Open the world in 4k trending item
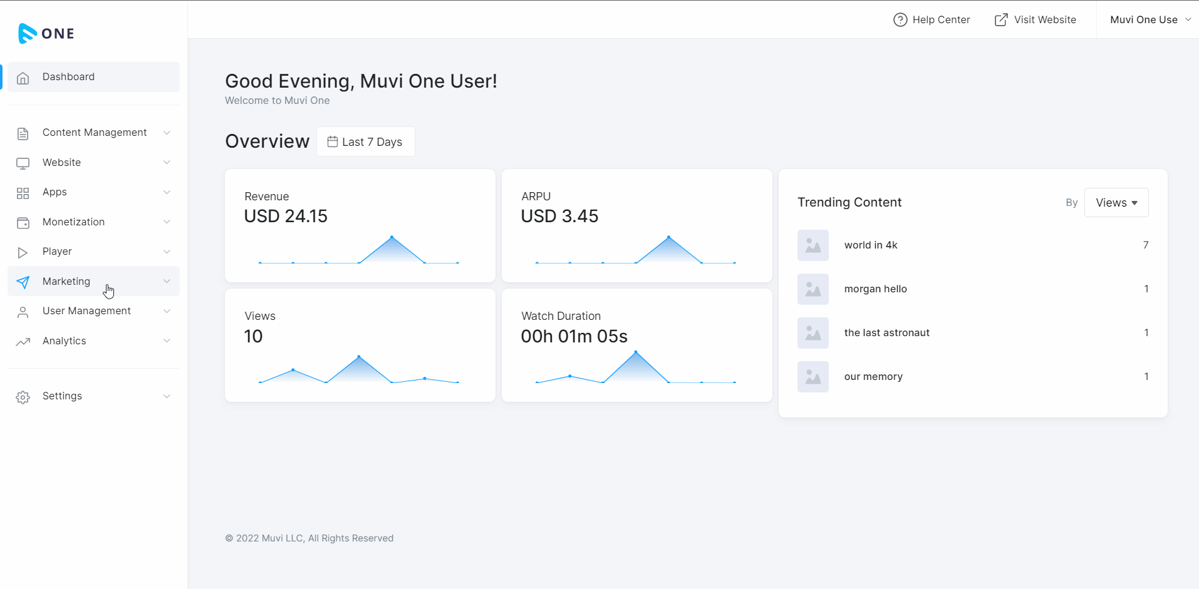Image resolution: width=1199 pixels, height=589 pixels. click(870, 245)
